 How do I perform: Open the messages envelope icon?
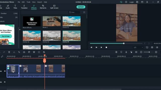point(142,2)
